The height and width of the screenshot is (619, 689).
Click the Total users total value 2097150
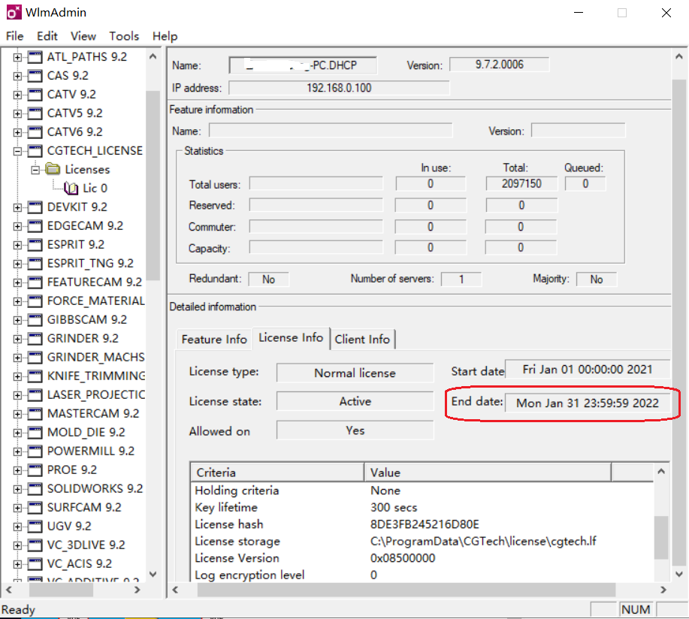point(521,183)
